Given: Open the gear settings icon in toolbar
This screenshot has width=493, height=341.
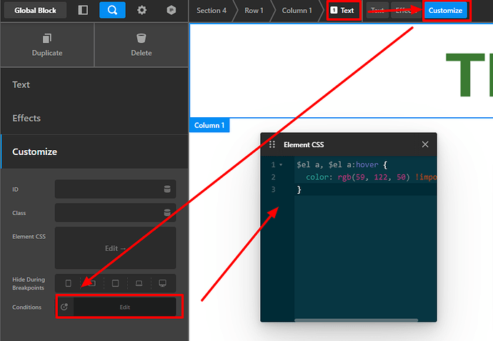Looking at the screenshot, I should 142,10.
